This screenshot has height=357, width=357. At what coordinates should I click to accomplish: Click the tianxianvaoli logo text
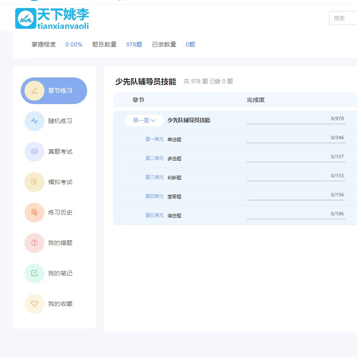tap(63, 26)
